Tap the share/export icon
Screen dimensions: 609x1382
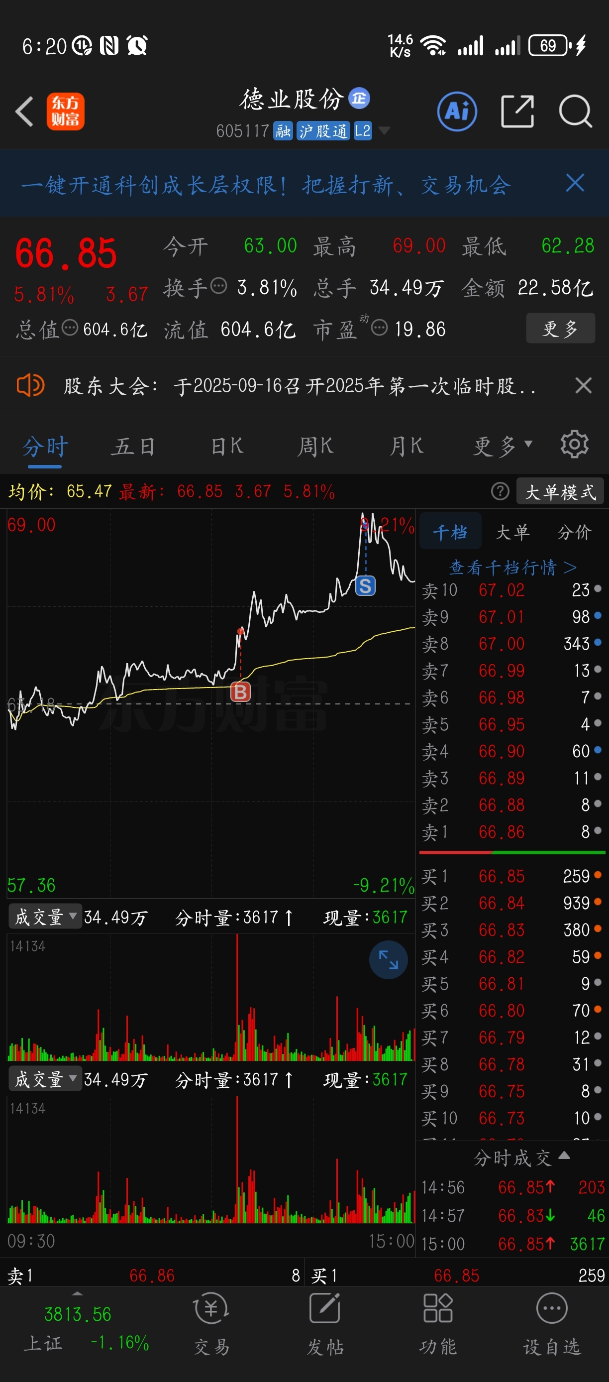[517, 112]
